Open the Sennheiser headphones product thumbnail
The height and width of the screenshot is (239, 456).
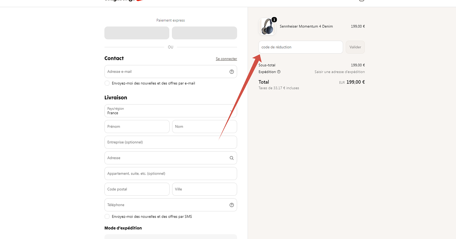pos(267,26)
